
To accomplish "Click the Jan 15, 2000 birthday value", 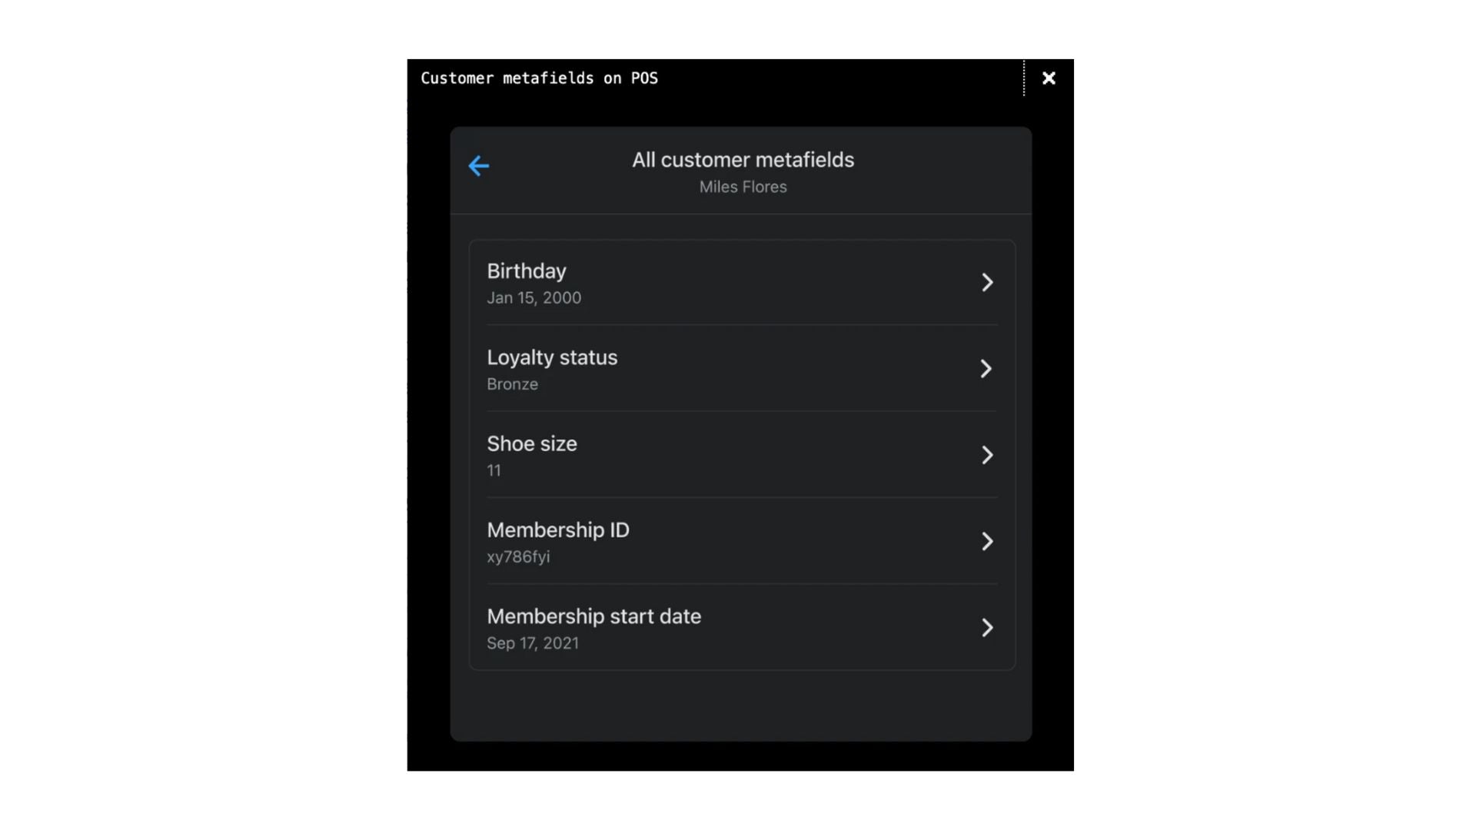I will coord(534,298).
